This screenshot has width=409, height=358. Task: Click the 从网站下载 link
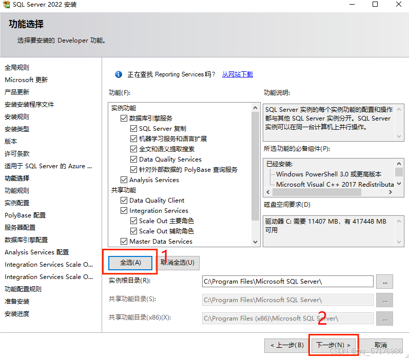(x=238, y=74)
